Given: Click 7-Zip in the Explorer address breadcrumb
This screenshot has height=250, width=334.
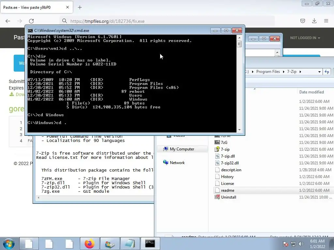Looking at the screenshot, I should 292,72.
